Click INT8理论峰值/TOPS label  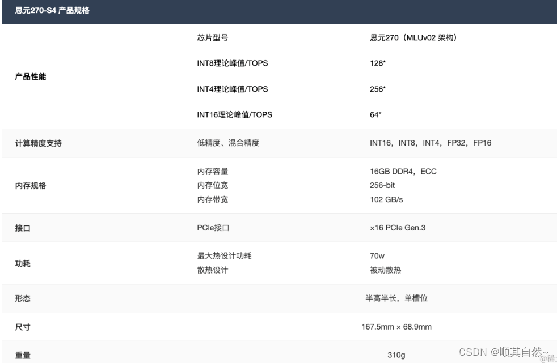click(x=233, y=63)
